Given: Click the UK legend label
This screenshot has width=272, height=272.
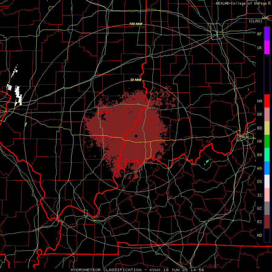Looking at the screenshot, I should [x=259, y=47].
